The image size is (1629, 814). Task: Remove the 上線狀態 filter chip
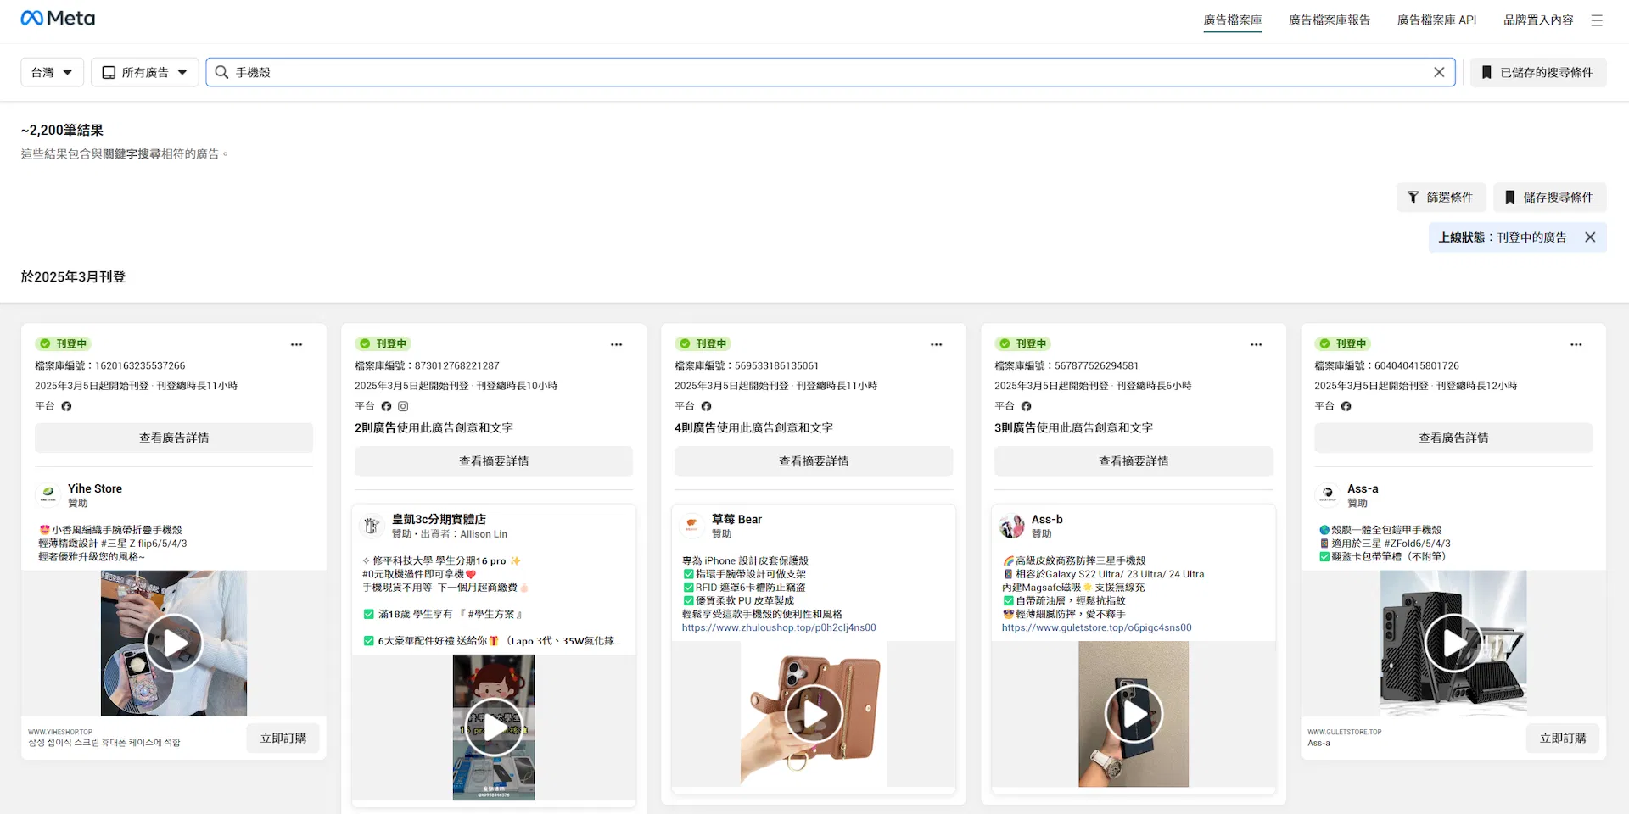(1590, 237)
